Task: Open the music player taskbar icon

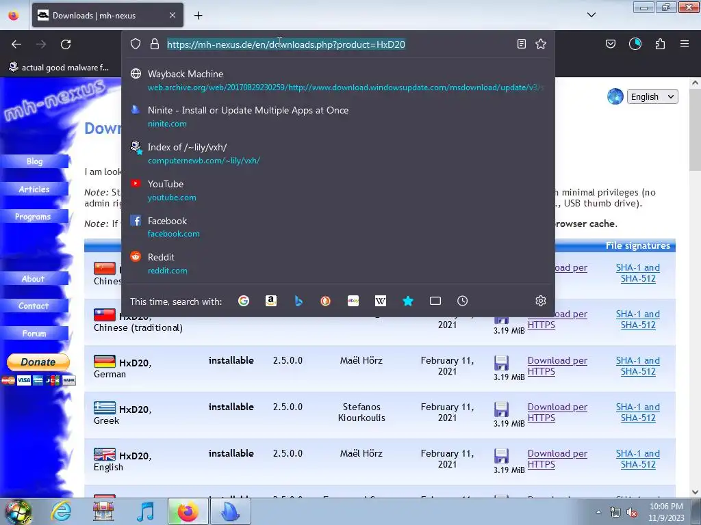Action: coord(145,511)
